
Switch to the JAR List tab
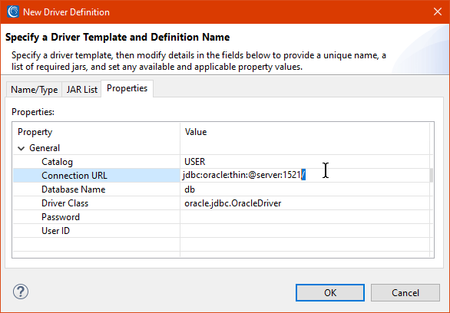click(82, 90)
